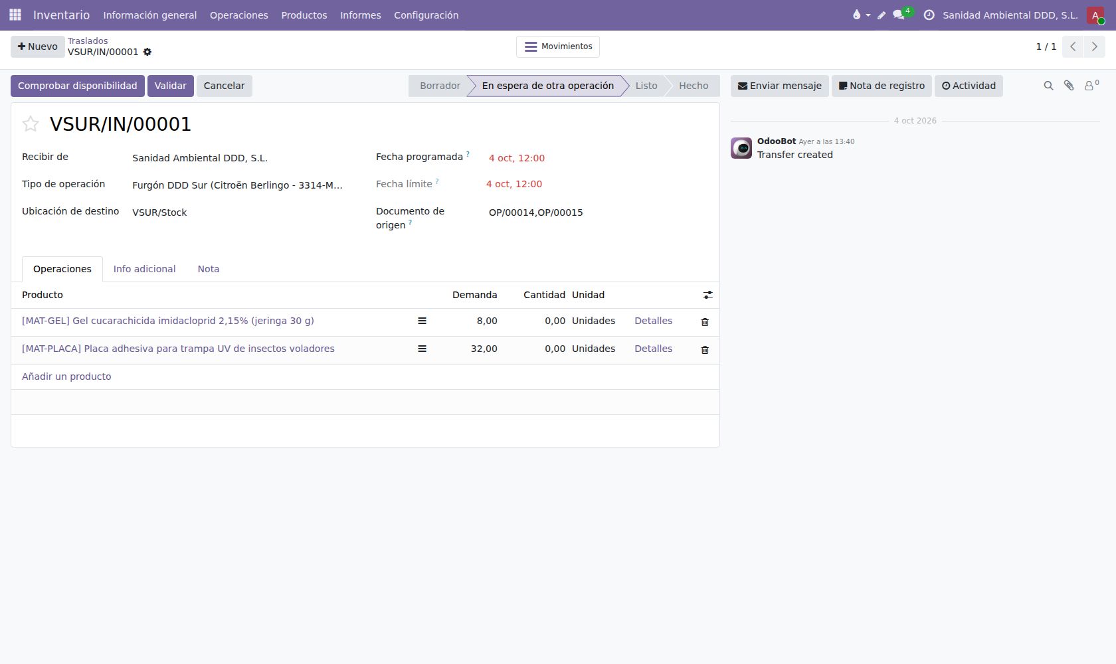Open Detalles for MAT-GEL line
This screenshot has height=664, width=1116.
pos(654,321)
